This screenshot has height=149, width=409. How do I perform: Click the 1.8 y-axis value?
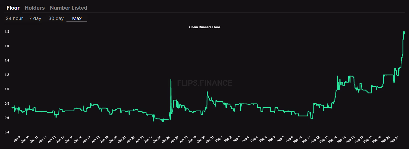(x=7, y=32)
